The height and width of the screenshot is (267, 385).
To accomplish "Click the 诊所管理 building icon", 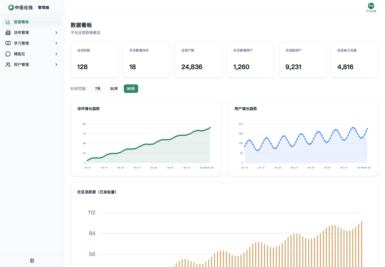I will point(8,33).
